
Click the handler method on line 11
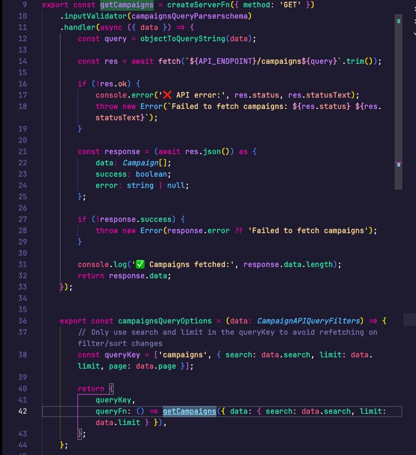80,27
